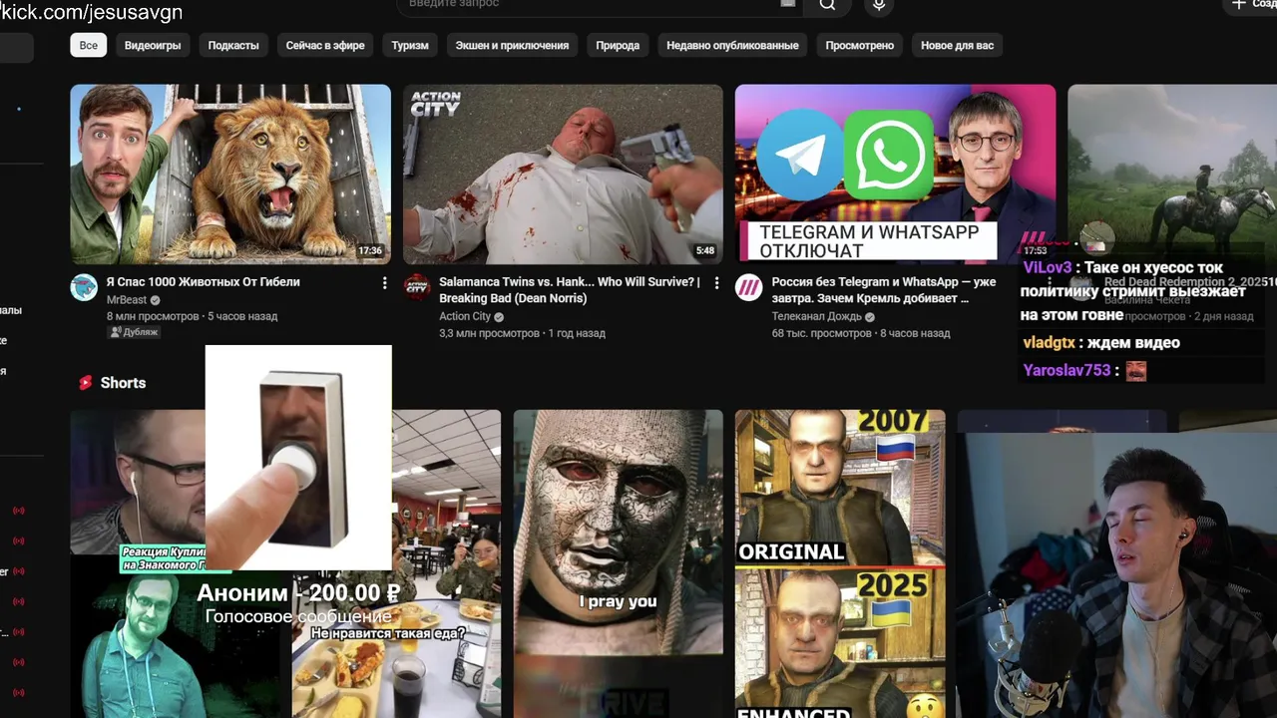Click the Create plus button
The width and height of the screenshot is (1277, 718).
pos(1250,5)
